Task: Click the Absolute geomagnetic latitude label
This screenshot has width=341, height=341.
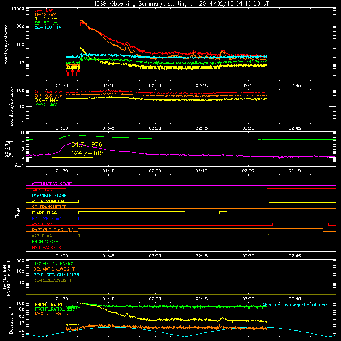Action: [295, 305]
